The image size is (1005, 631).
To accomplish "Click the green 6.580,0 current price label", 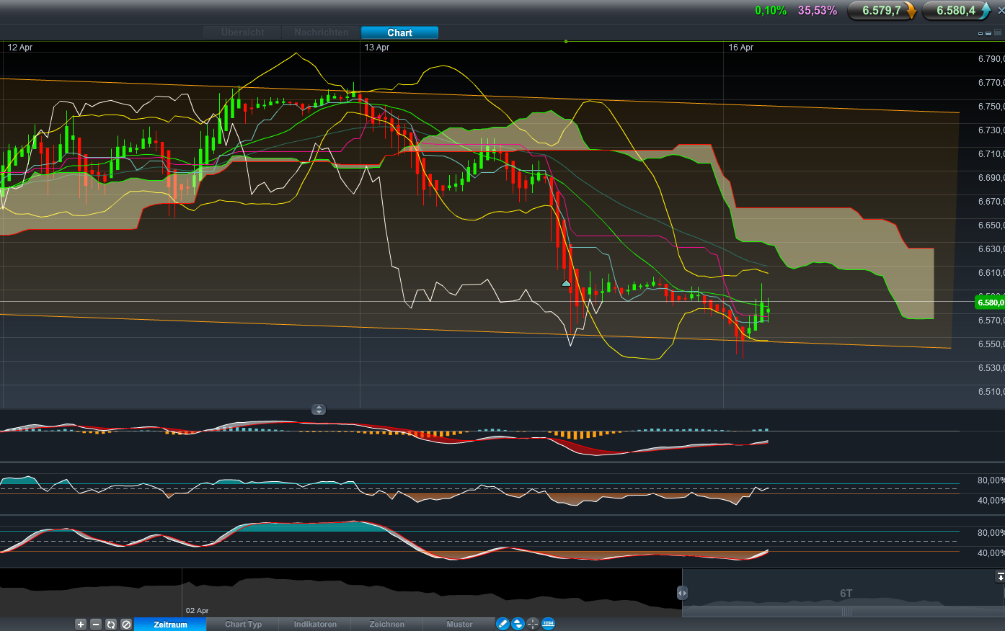I will click(990, 303).
